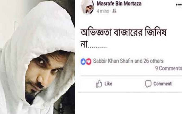Click the friends audience icon beside 4 mins
Screen dimensions: 182x114
[114, 11]
